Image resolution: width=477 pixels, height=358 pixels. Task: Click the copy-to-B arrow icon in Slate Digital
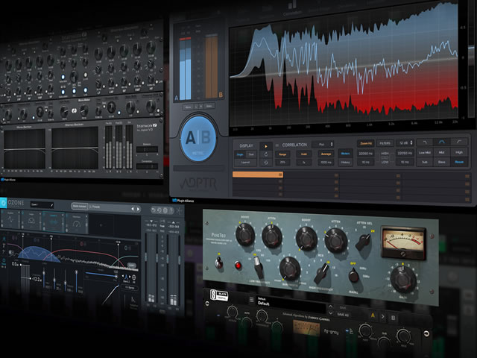click(x=382, y=317)
